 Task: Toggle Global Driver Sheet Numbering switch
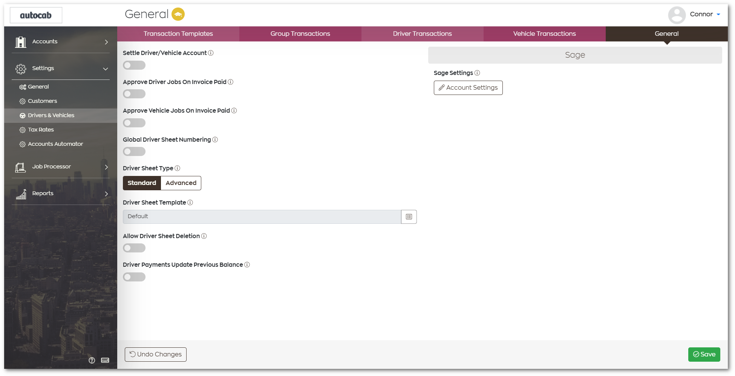coord(134,151)
